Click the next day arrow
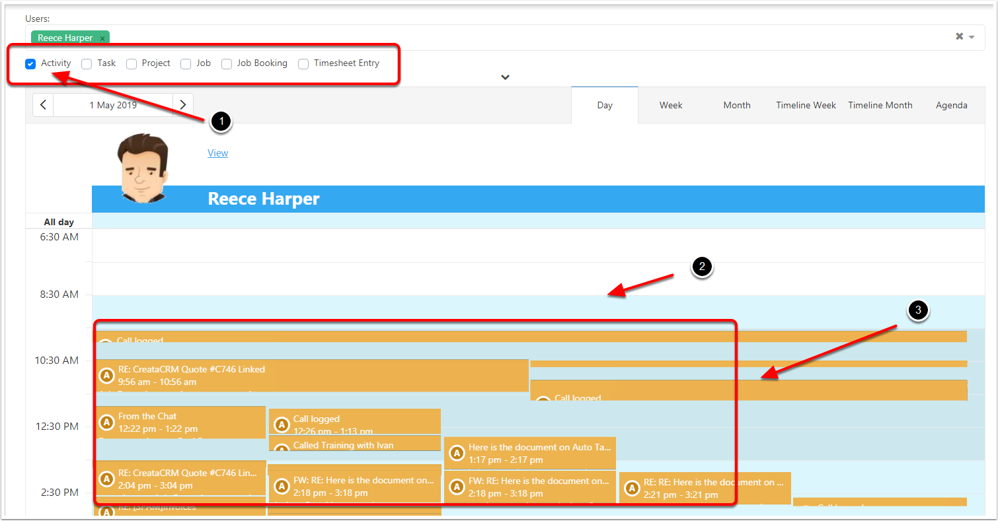The height and width of the screenshot is (521, 998). [183, 105]
